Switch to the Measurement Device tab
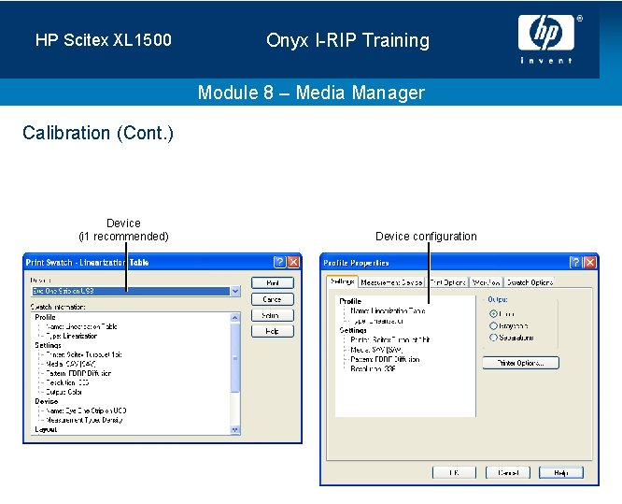Screen dimensions: 622x504 (x=391, y=282)
